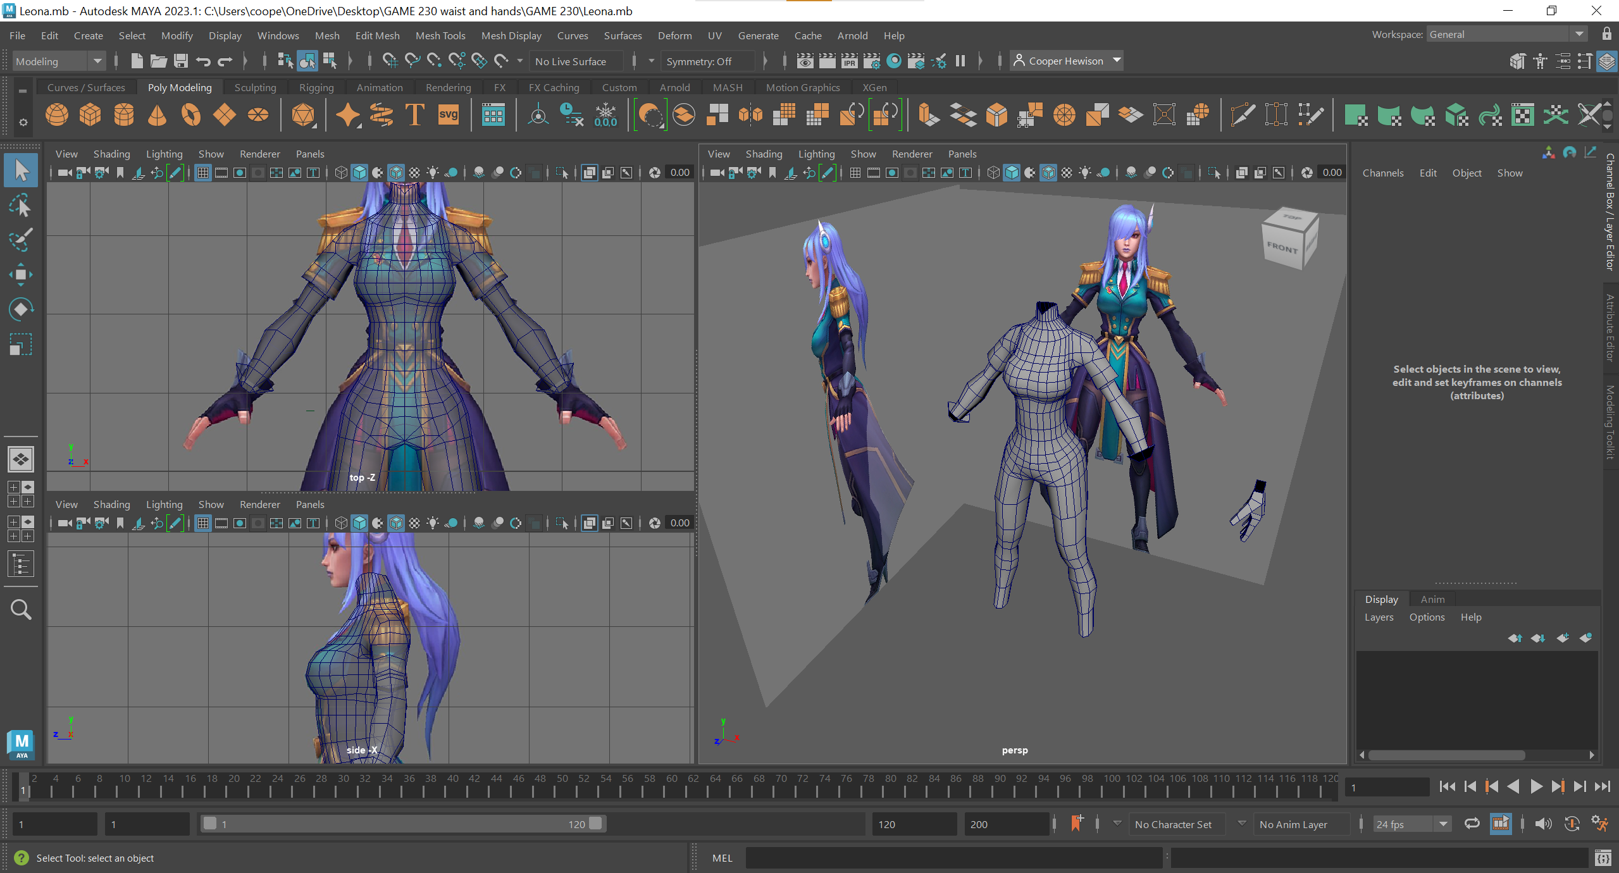Expand the shelf options gear menu
Image resolution: width=1619 pixels, height=873 pixels.
point(23,121)
